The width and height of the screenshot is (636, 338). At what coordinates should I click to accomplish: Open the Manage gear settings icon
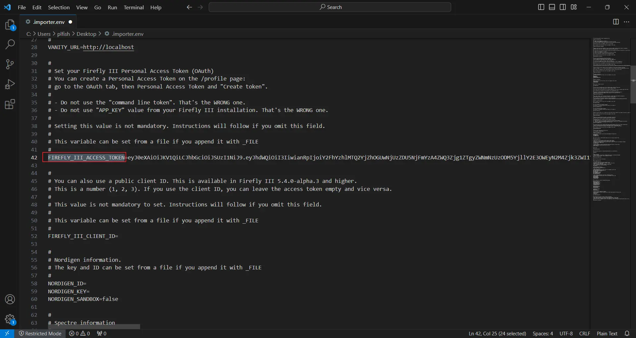click(10, 319)
